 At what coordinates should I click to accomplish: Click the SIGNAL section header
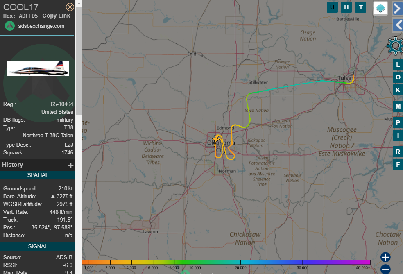pyautogui.click(x=38, y=246)
